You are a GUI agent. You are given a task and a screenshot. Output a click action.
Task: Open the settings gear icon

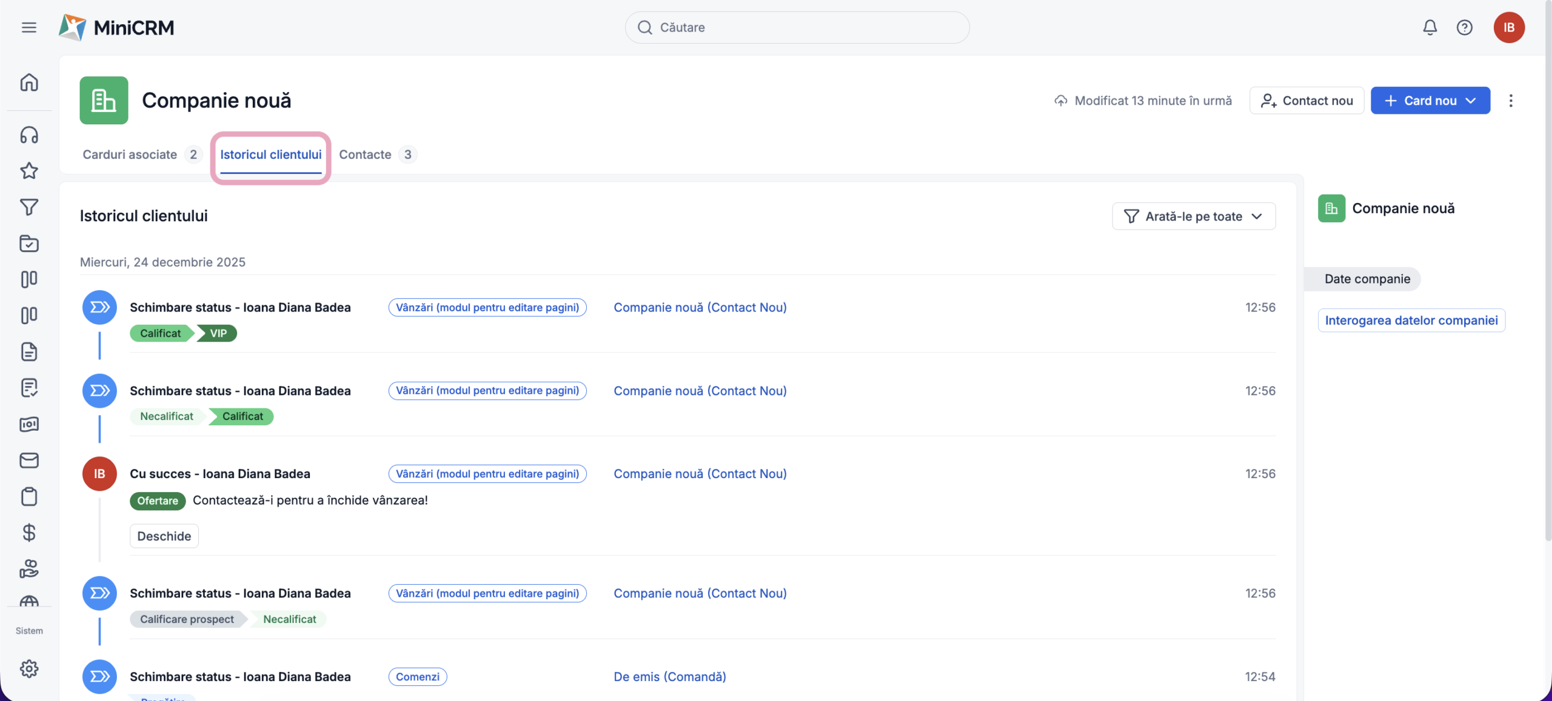click(x=28, y=669)
